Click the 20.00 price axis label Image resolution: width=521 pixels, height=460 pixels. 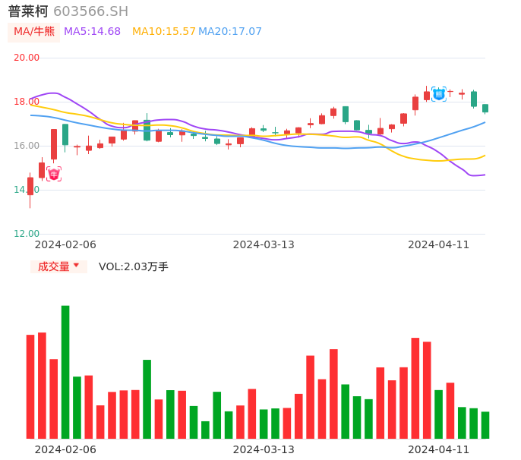click(27, 58)
